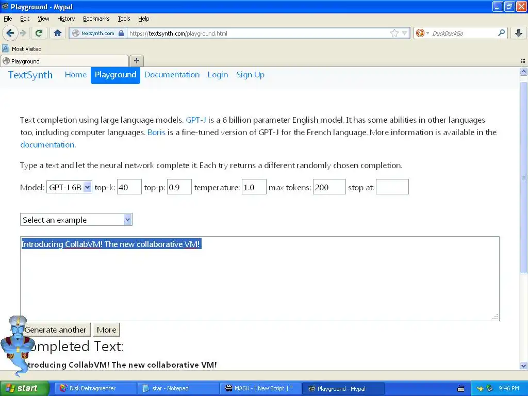This screenshot has height=396, width=528.
Task: Select the Playground nav tab
Action: tap(115, 75)
